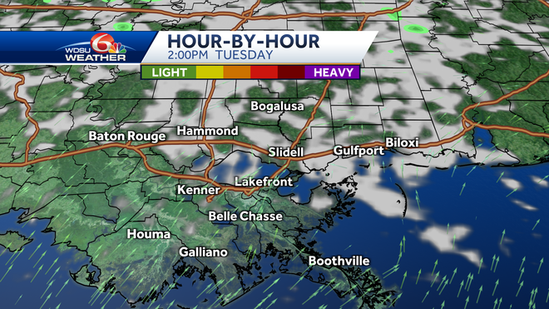Click the Belle Chasse city label
This screenshot has width=549, height=309.
(x=245, y=216)
